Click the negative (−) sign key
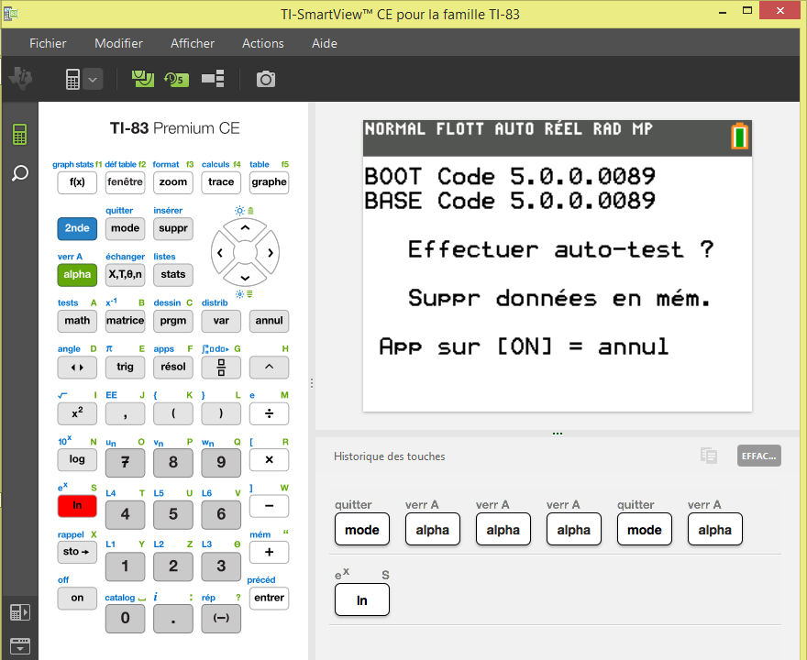This screenshot has height=660, width=807. (221, 619)
